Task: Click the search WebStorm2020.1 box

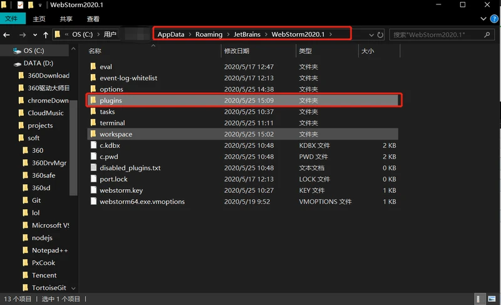Action: pyautogui.click(x=442, y=34)
